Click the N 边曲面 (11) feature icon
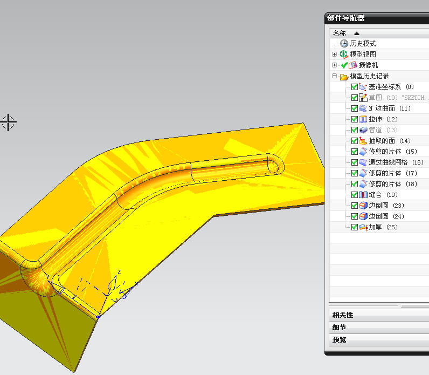 [x=363, y=108]
